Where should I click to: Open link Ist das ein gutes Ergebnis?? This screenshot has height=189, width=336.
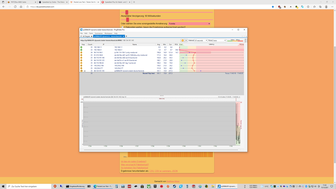click(x=134, y=161)
